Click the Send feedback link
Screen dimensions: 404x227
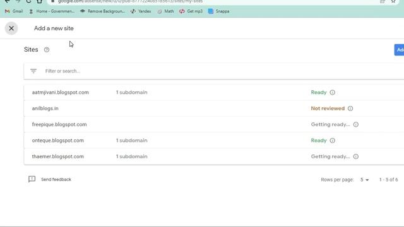[x=56, y=179]
